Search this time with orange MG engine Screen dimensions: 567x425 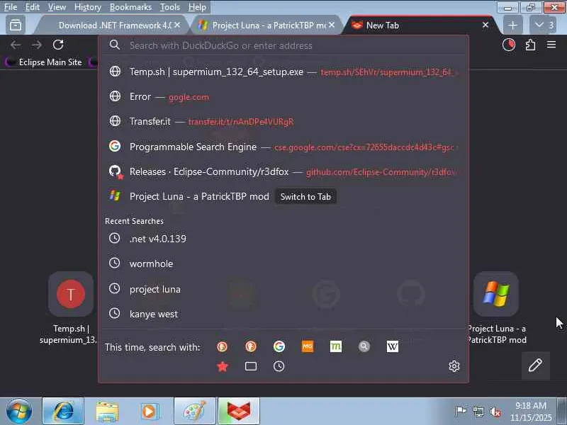click(x=308, y=346)
